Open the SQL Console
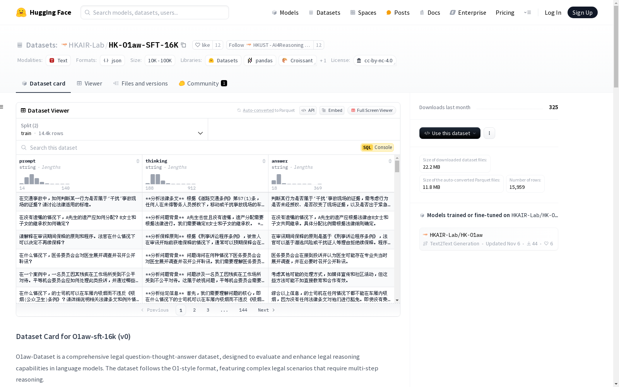Viewport: 619px width, 387px height. pyautogui.click(x=377, y=147)
